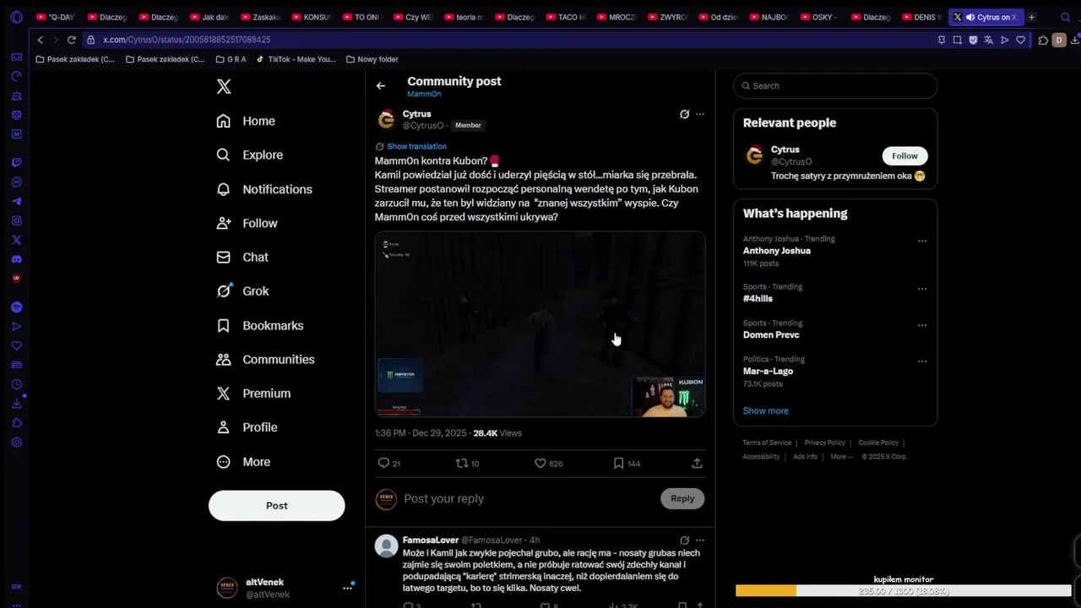Open Terms of Service footer link
1081x608 pixels.
tap(767, 442)
